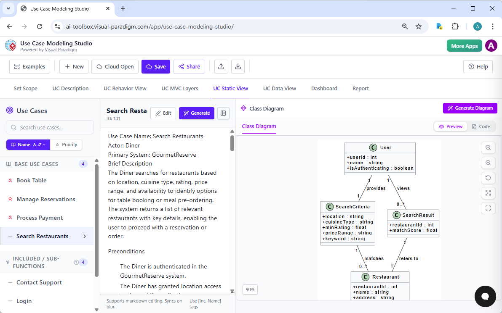
Task: Zoom in on the class diagram
Action: pyautogui.click(x=488, y=147)
